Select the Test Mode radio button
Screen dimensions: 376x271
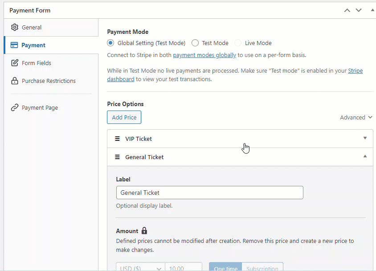195,43
